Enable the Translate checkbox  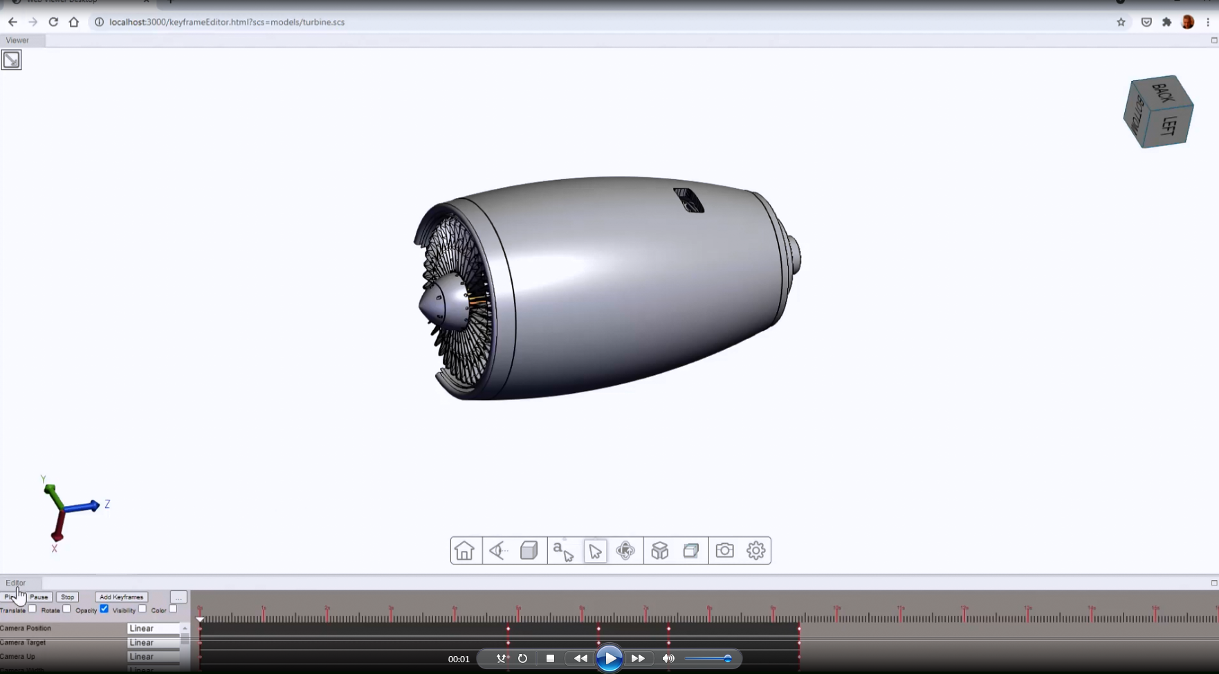pyautogui.click(x=33, y=609)
